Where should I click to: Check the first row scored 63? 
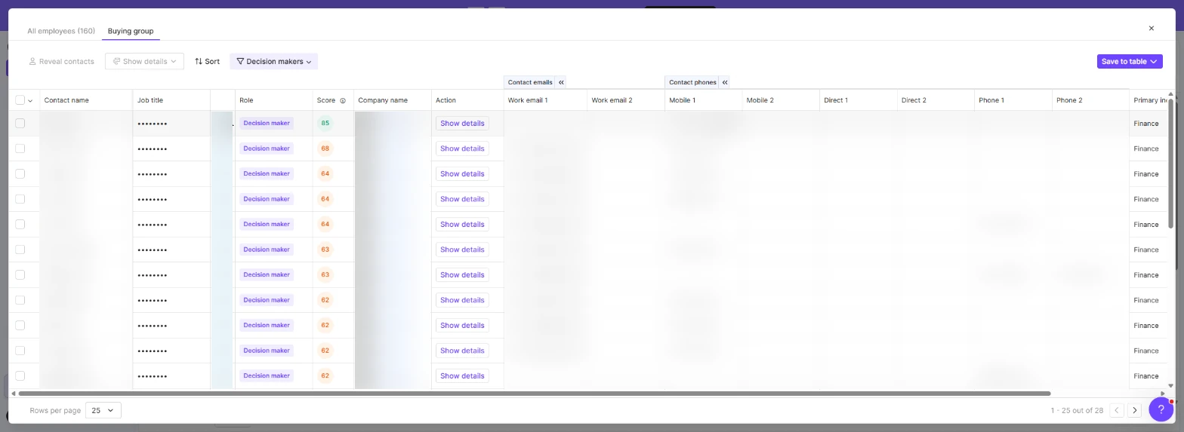(x=20, y=250)
